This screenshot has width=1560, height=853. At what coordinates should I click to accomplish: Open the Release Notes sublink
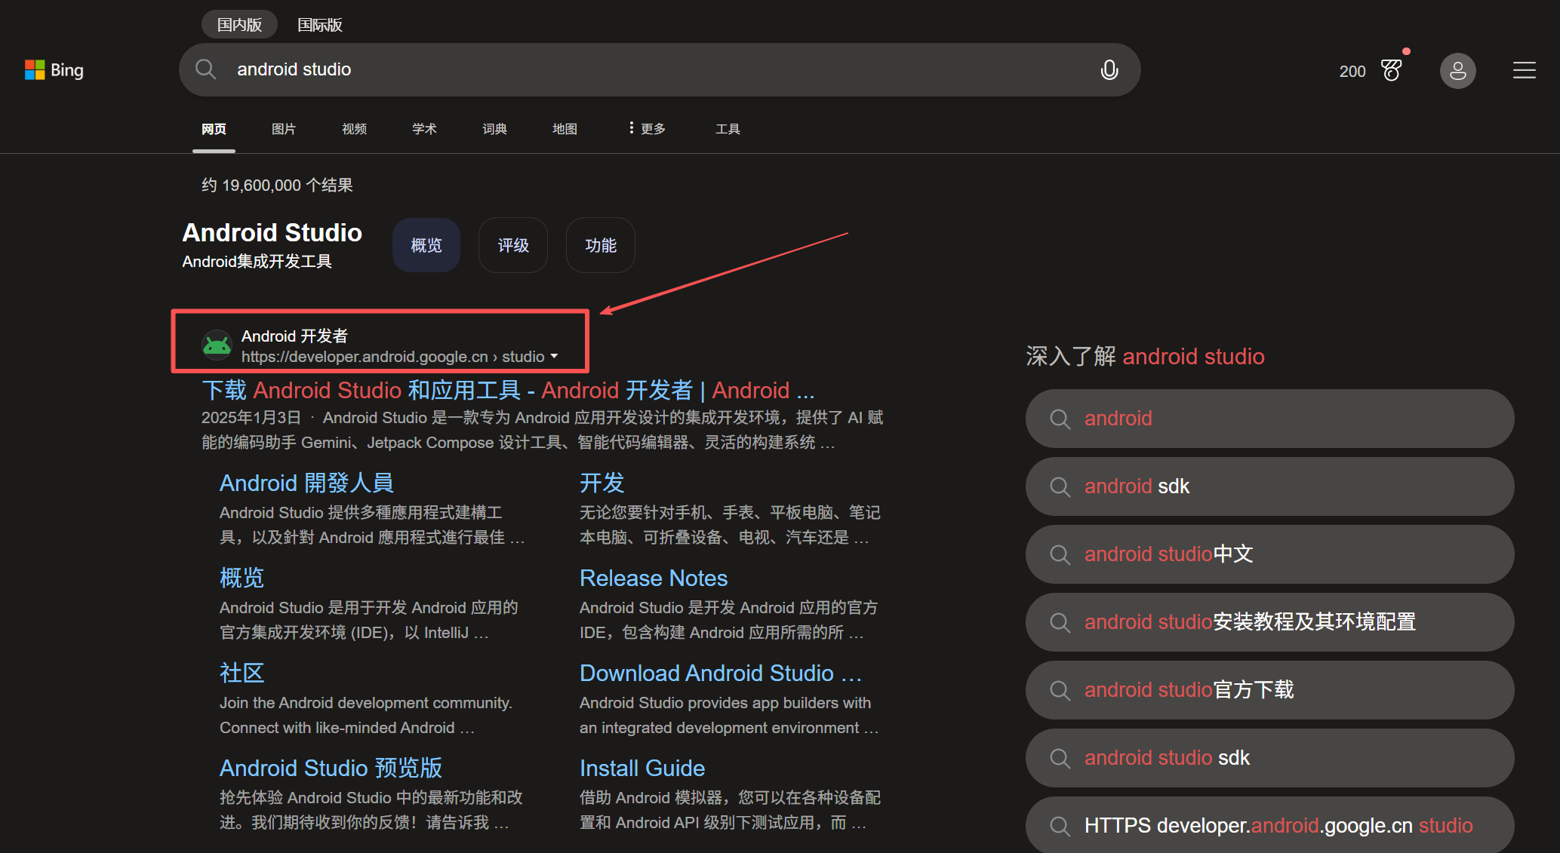click(654, 578)
